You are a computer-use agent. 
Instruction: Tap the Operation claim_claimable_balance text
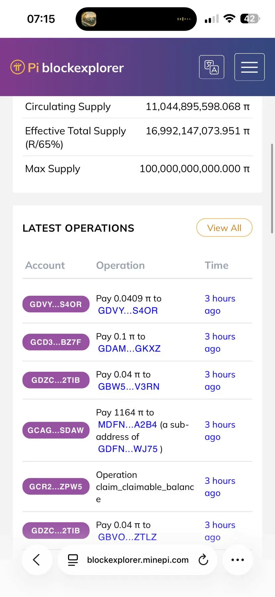pyautogui.click(x=145, y=487)
